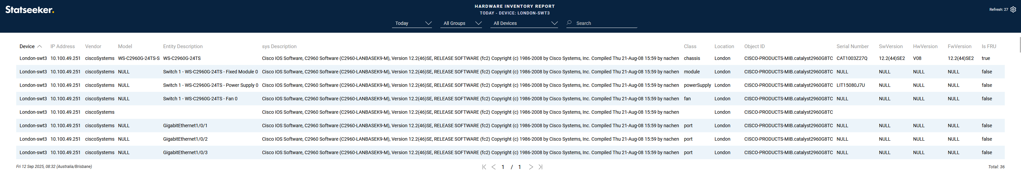Sort table by Is FRU column
The width and height of the screenshot is (1021, 176).
click(x=989, y=46)
